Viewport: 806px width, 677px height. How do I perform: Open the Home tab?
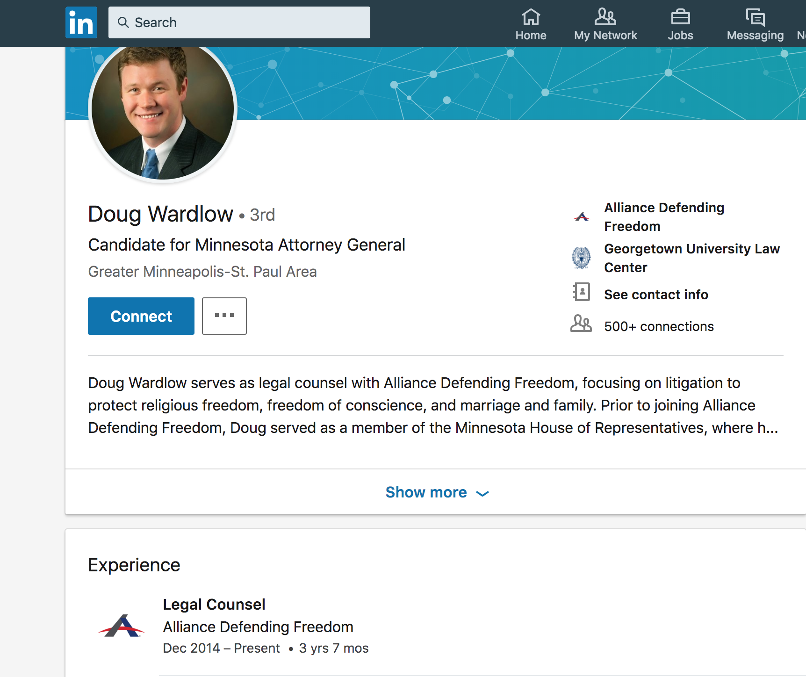[x=531, y=24]
